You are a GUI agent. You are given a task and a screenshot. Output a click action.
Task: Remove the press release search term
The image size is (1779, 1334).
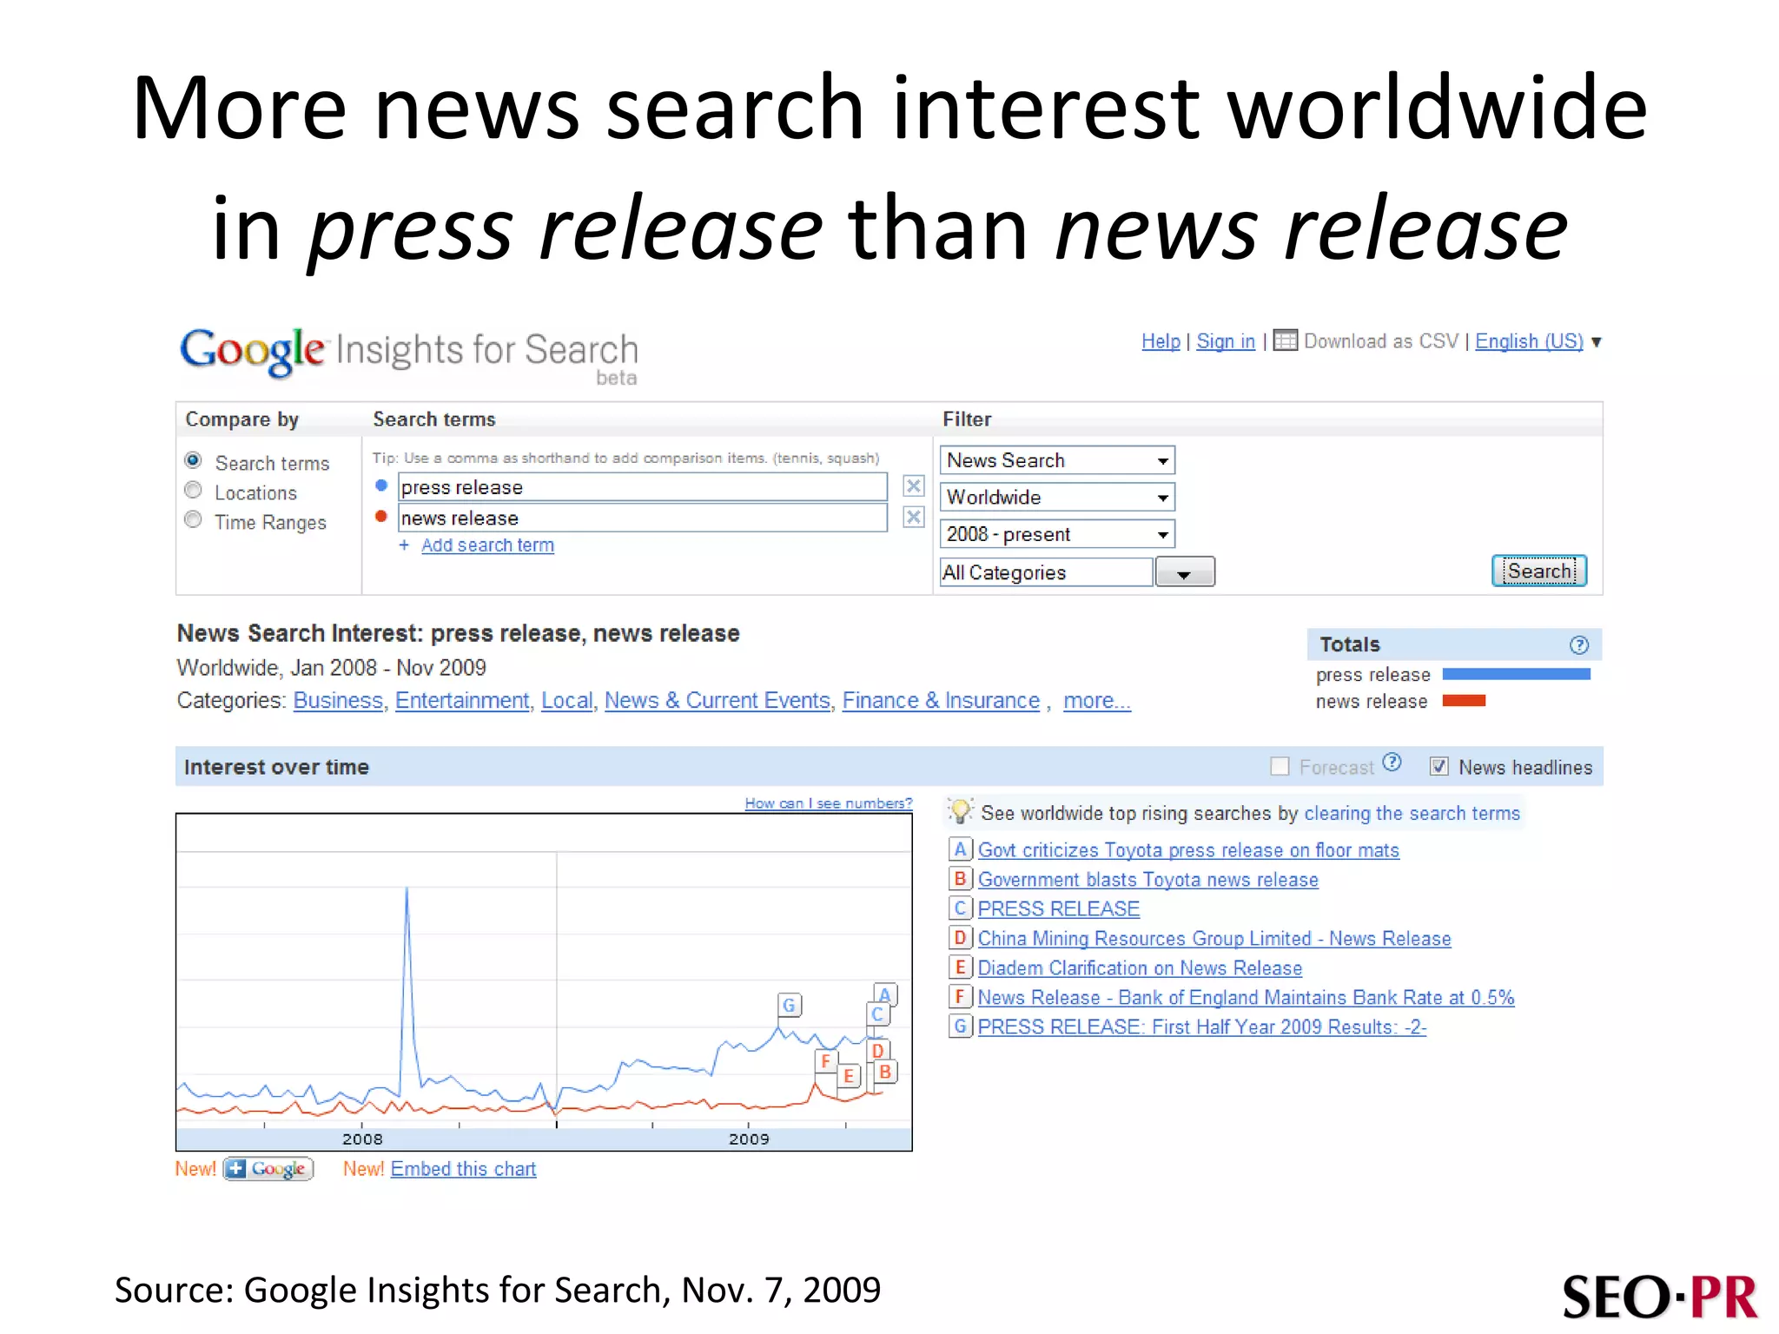(x=913, y=486)
